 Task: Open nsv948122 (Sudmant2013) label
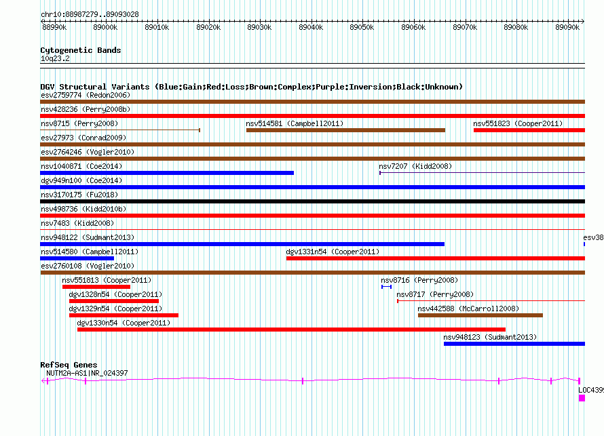88,237
